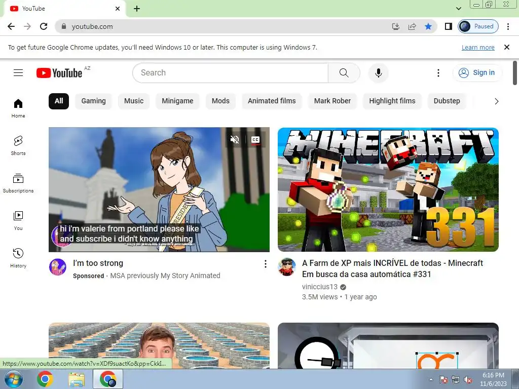Open Chrome three-dot menu
Screen dimensions: 519x389
(508, 26)
